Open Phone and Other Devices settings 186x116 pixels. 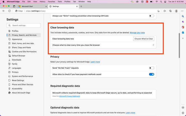24,85
